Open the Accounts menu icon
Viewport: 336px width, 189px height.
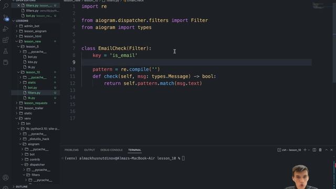(x=6, y=177)
